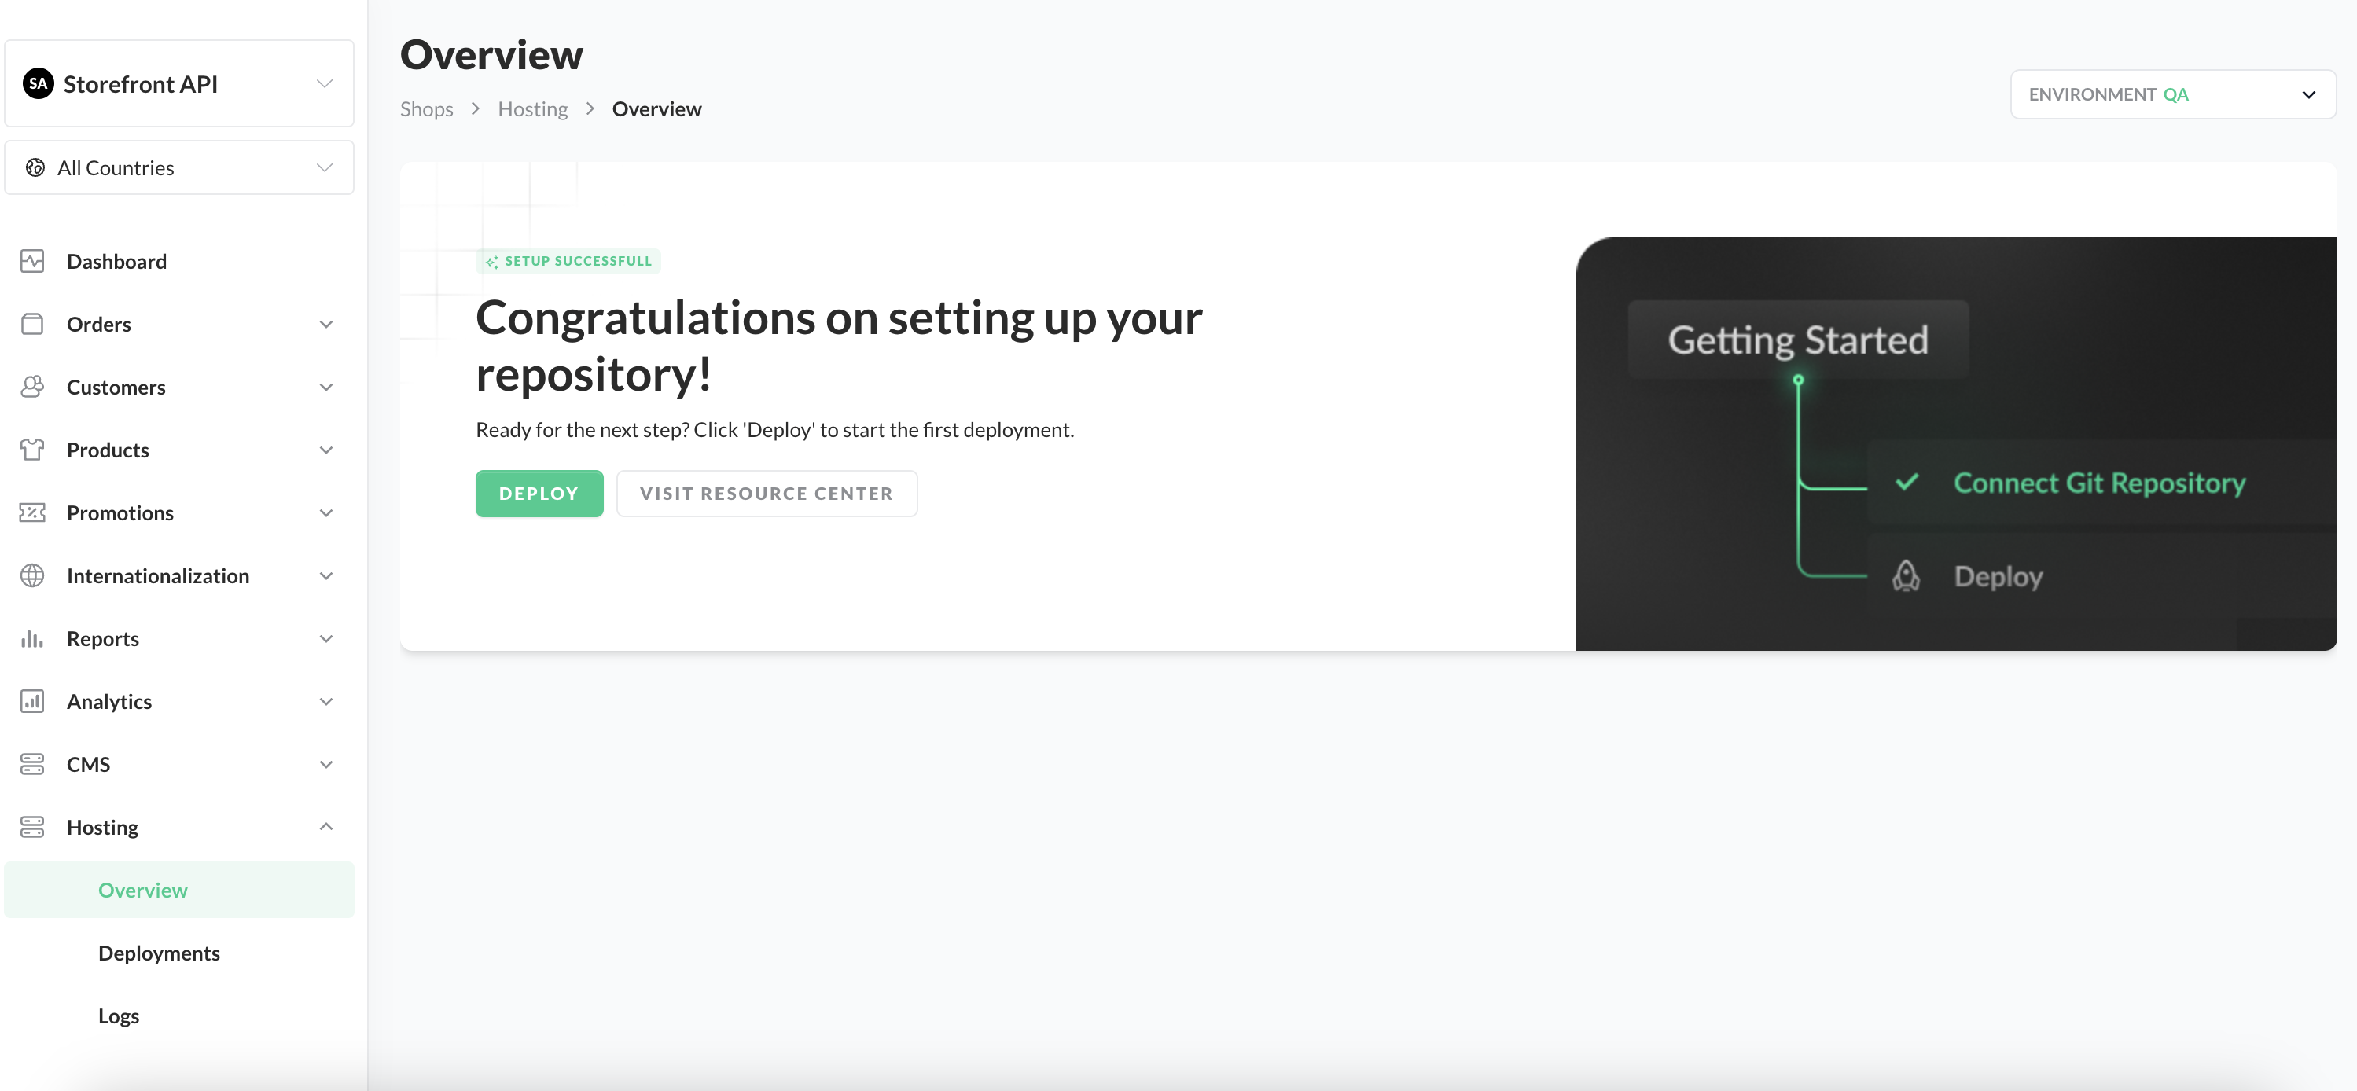Click the CMS server icon
The height and width of the screenshot is (1091, 2357).
click(x=32, y=765)
